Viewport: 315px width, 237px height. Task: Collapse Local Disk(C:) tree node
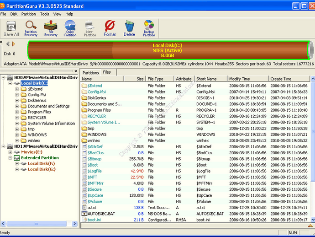point(10,83)
